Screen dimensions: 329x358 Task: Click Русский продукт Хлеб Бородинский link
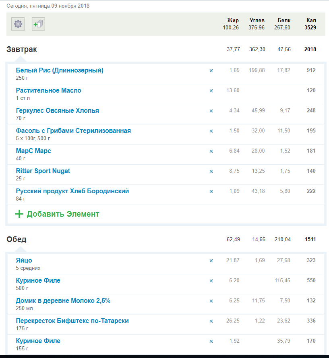pos(72,191)
